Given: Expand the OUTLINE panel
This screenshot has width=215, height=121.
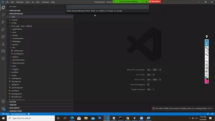Looking at the screenshot, I should tap(40, 102).
